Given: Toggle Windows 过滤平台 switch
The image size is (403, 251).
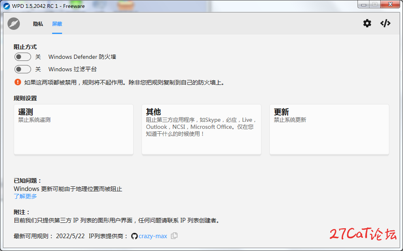Looking at the screenshot, I should tap(23, 69).
